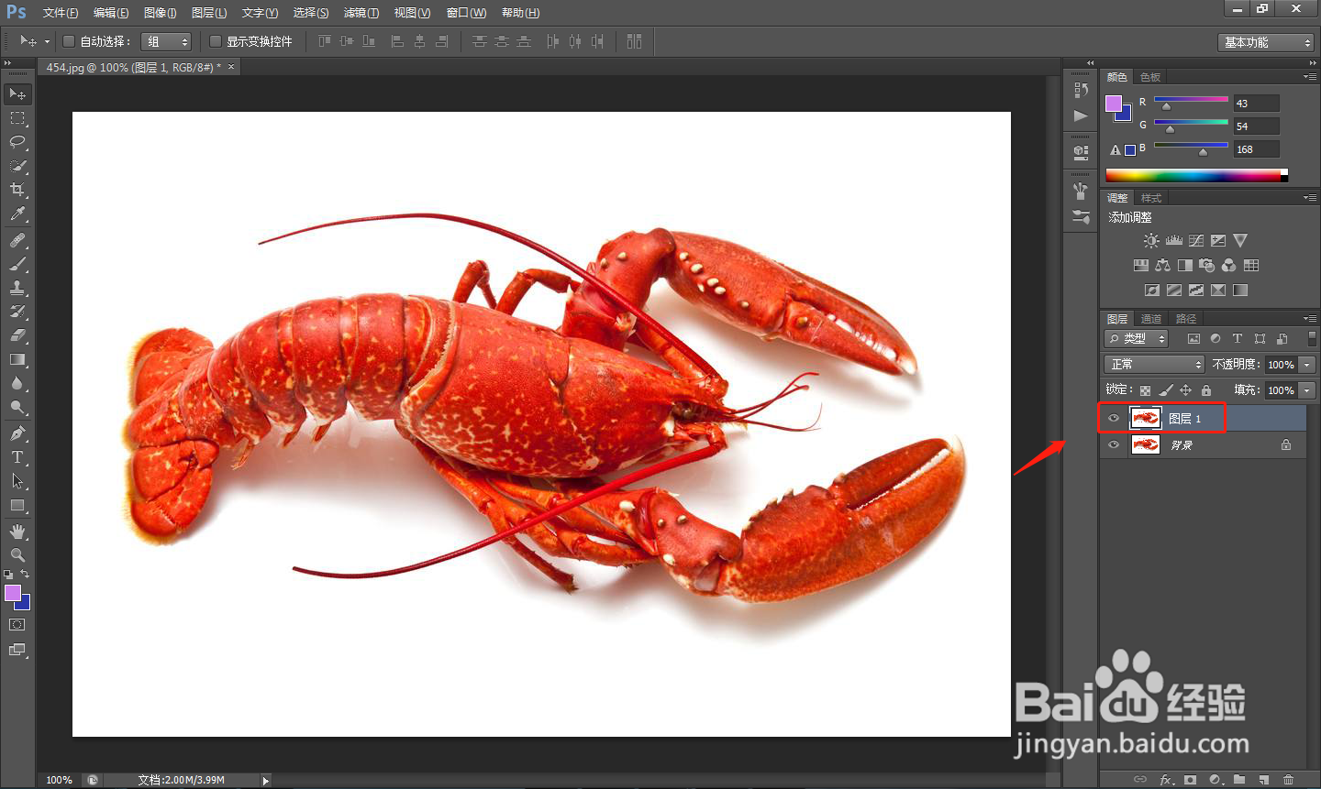
Task: Select the Brush tool
Action: [17, 264]
